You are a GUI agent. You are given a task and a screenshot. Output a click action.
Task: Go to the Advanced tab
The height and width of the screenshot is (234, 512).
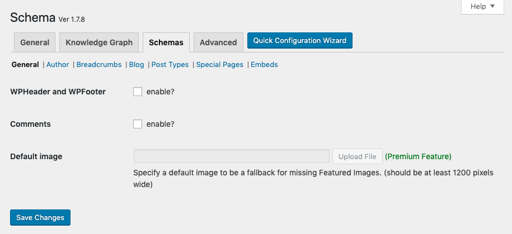218,42
